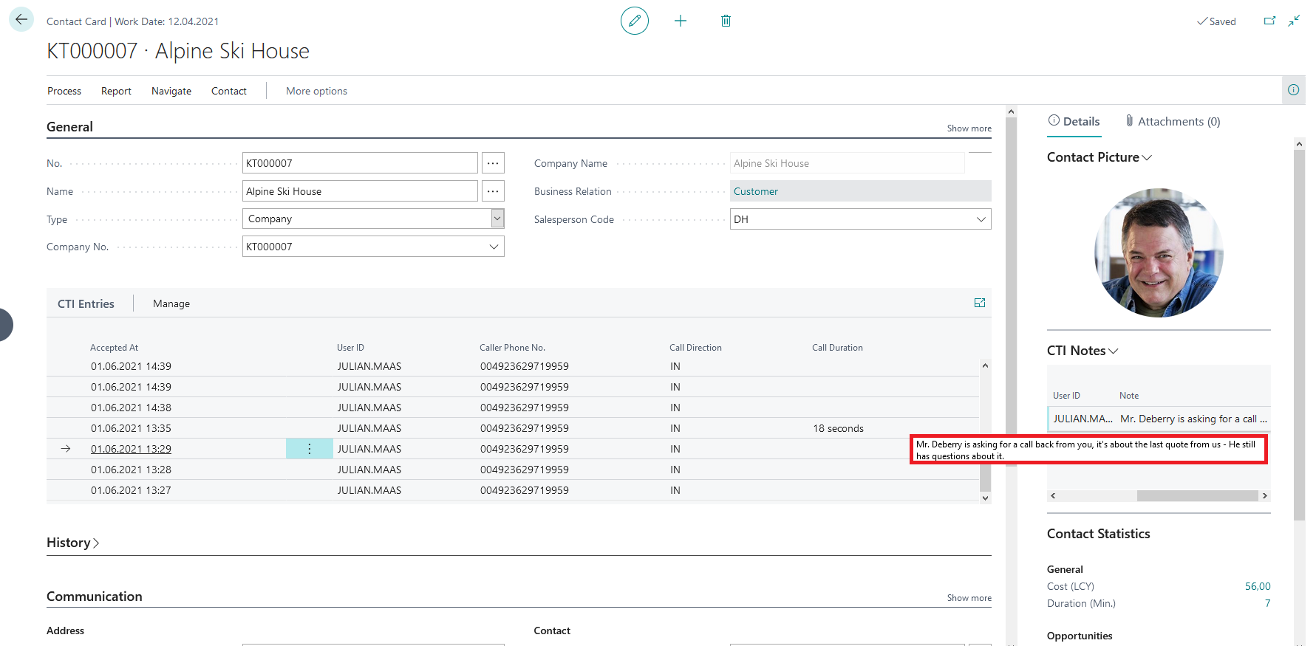This screenshot has width=1316, height=646.
Task: Switch to Details tab in FactBox
Action: 1074,122
